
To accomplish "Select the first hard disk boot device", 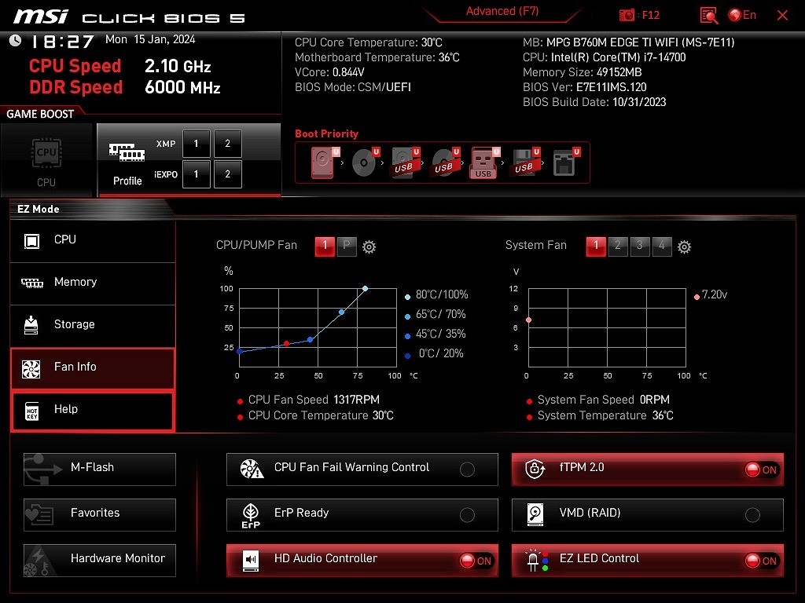I will 325,163.
